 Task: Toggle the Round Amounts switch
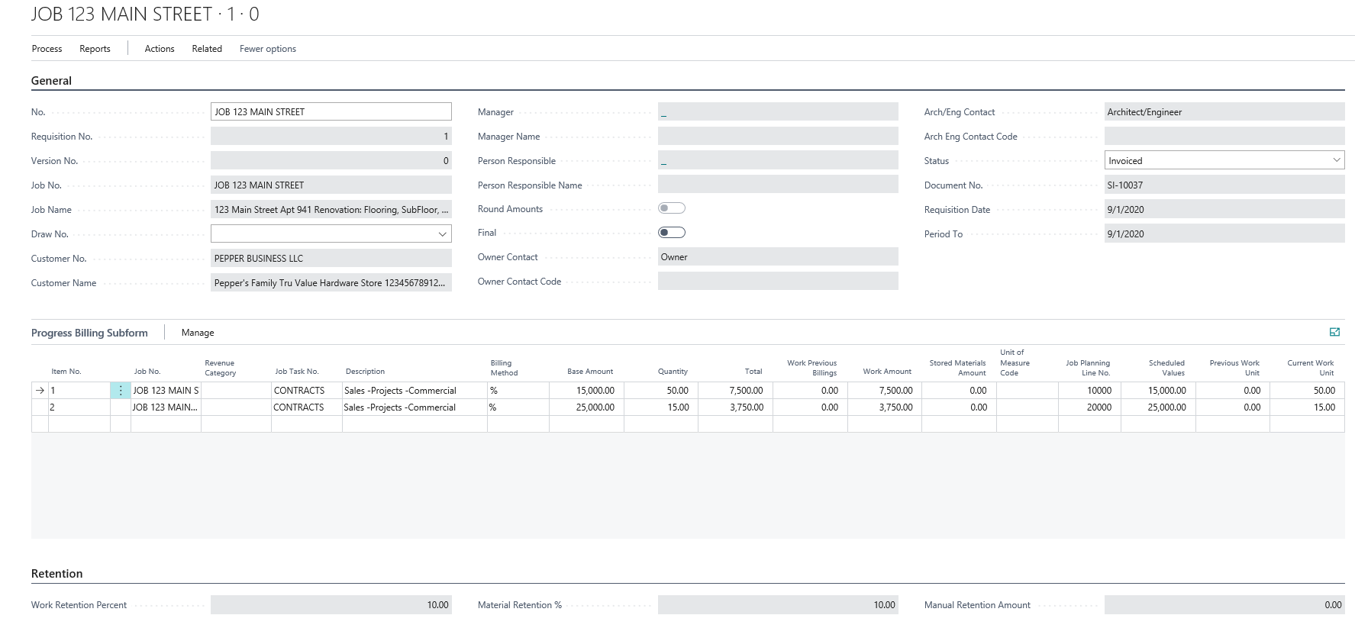(x=672, y=208)
